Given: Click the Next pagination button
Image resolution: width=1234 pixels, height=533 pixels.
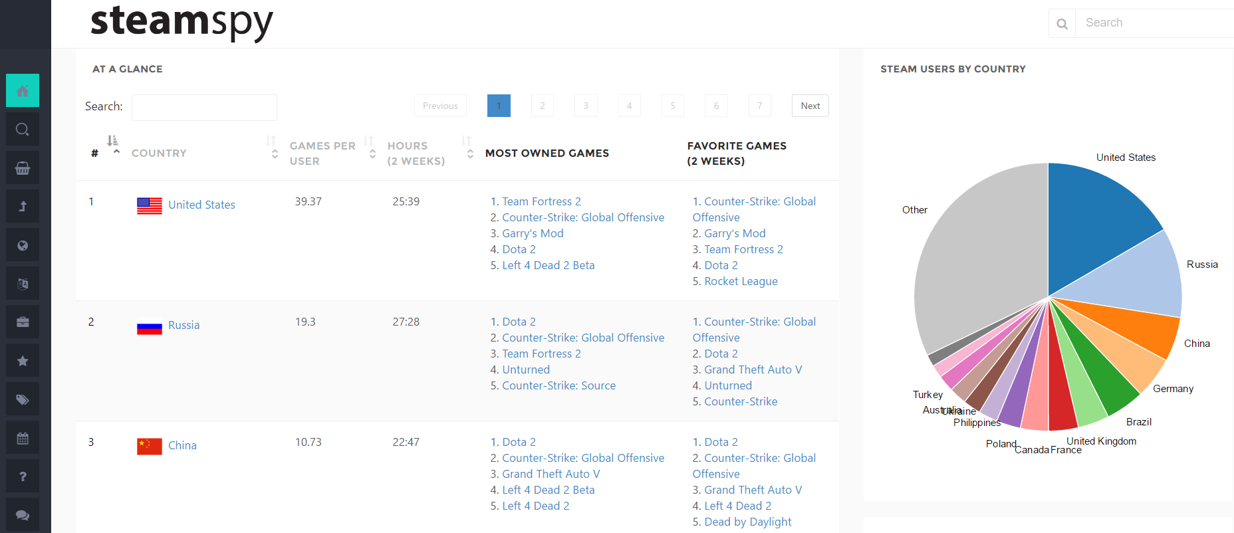Looking at the screenshot, I should click(810, 106).
